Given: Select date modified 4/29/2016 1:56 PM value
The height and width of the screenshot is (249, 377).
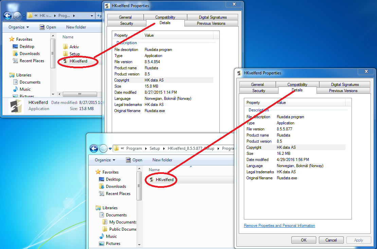Looking at the screenshot, I should point(293,160).
